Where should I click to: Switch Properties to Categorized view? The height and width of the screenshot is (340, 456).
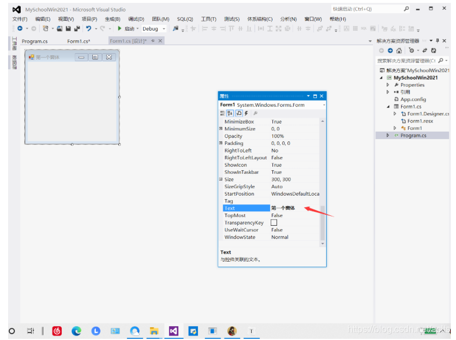(x=222, y=113)
